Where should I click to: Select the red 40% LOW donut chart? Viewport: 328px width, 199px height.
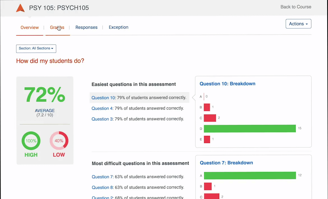pos(59,141)
